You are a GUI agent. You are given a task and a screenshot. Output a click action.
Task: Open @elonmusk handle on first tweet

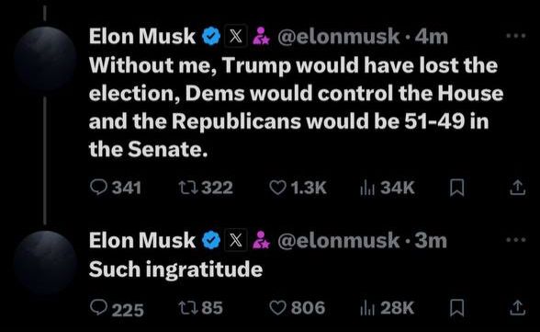339,37
